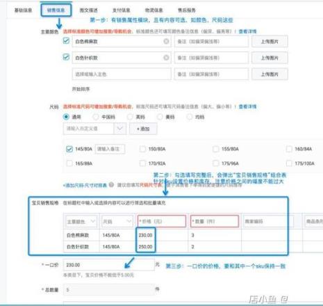Check the 175/100A size checkbox
Viewport: 323px width, 306px height.
289,163
